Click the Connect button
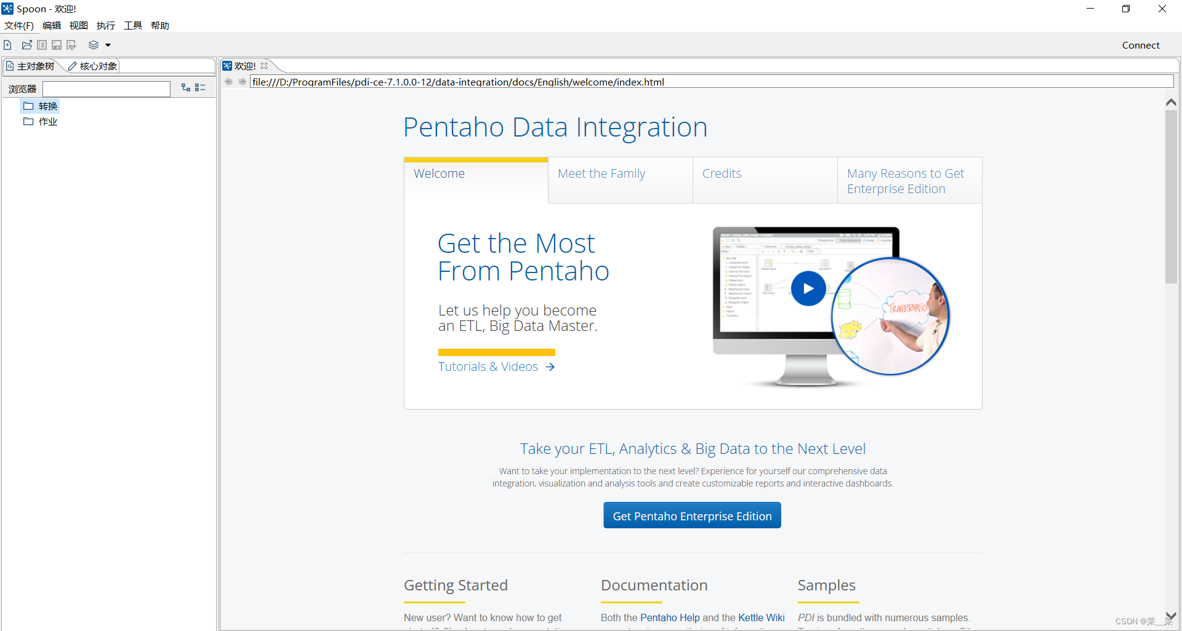This screenshot has width=1182, height=631. click(x=1141, y=45)
